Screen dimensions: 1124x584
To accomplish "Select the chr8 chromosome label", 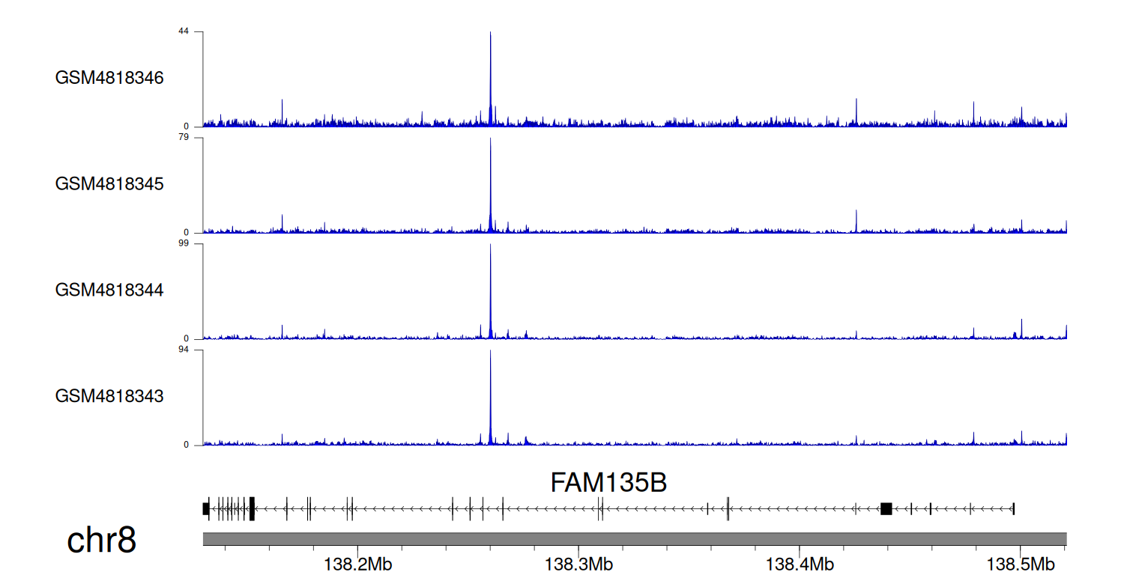I will 102,540.
